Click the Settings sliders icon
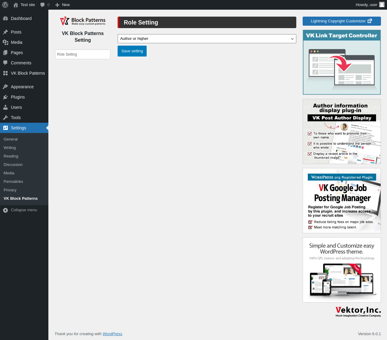 coord(5,128)
